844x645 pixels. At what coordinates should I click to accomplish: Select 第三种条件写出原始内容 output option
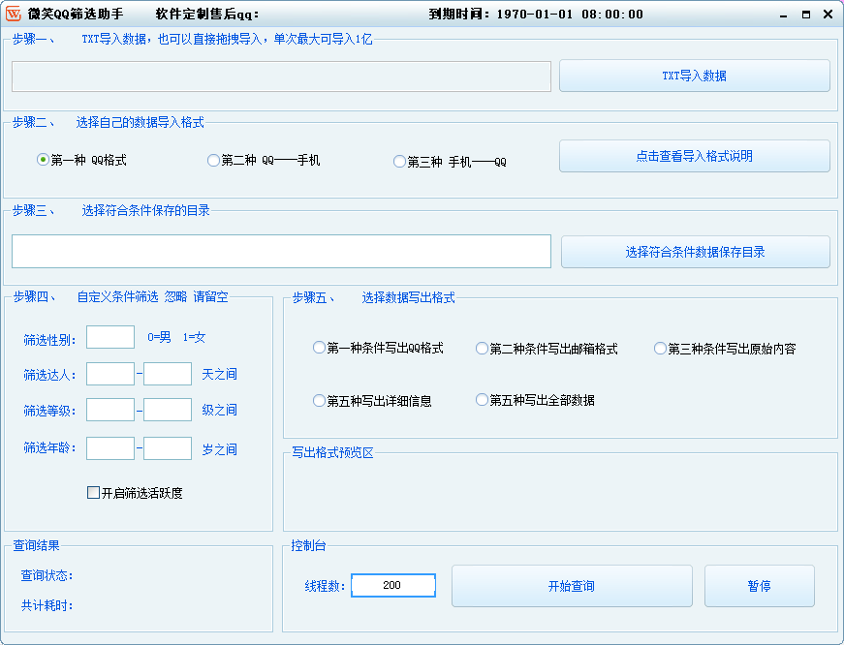coord(660,347)
